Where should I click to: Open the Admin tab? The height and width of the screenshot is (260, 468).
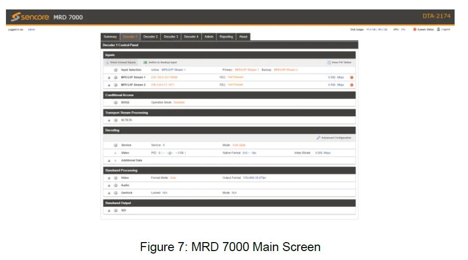209,37
